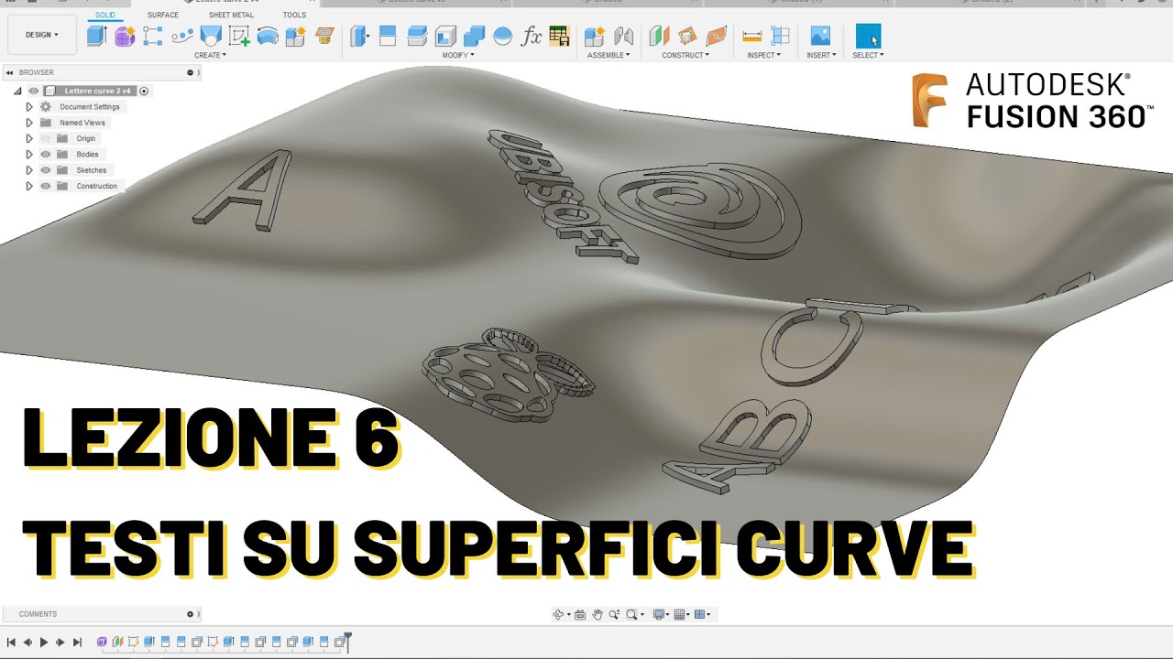
Task: Click the blue Select tool icon
Action: [868, 36]
